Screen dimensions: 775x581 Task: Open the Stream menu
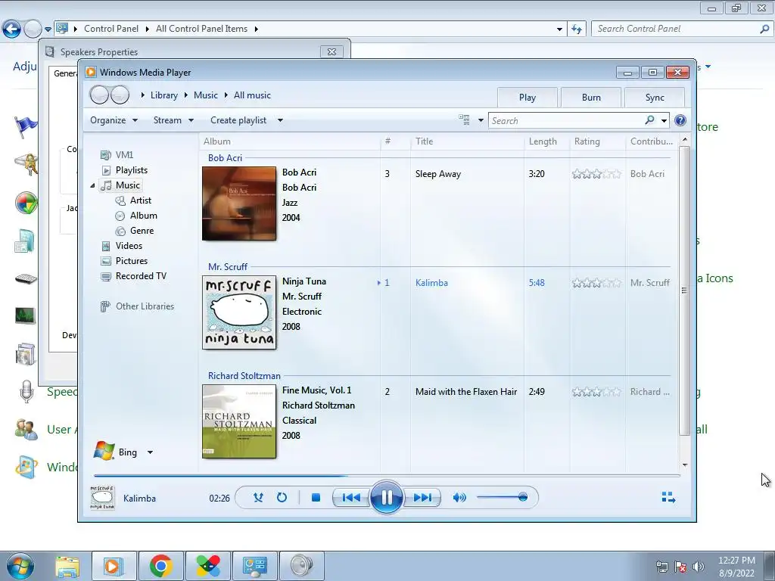point(173,120)
